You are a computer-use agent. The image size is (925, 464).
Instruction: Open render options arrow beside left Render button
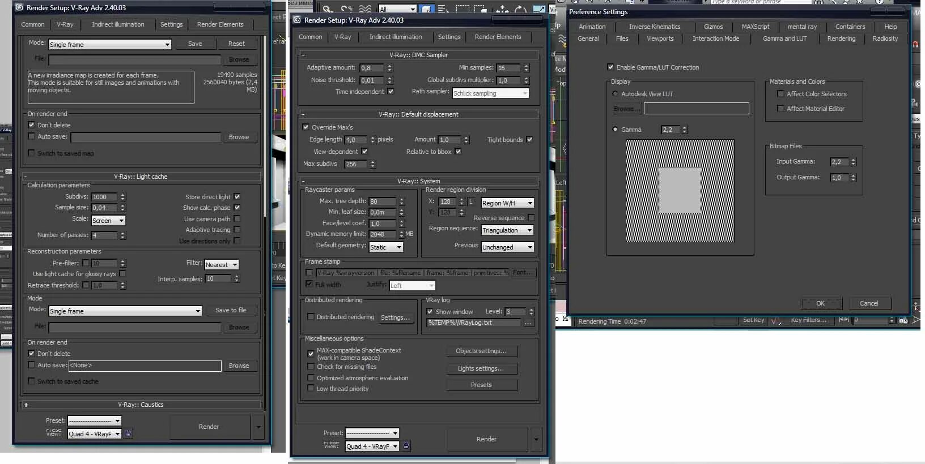[x=258, y=427]
